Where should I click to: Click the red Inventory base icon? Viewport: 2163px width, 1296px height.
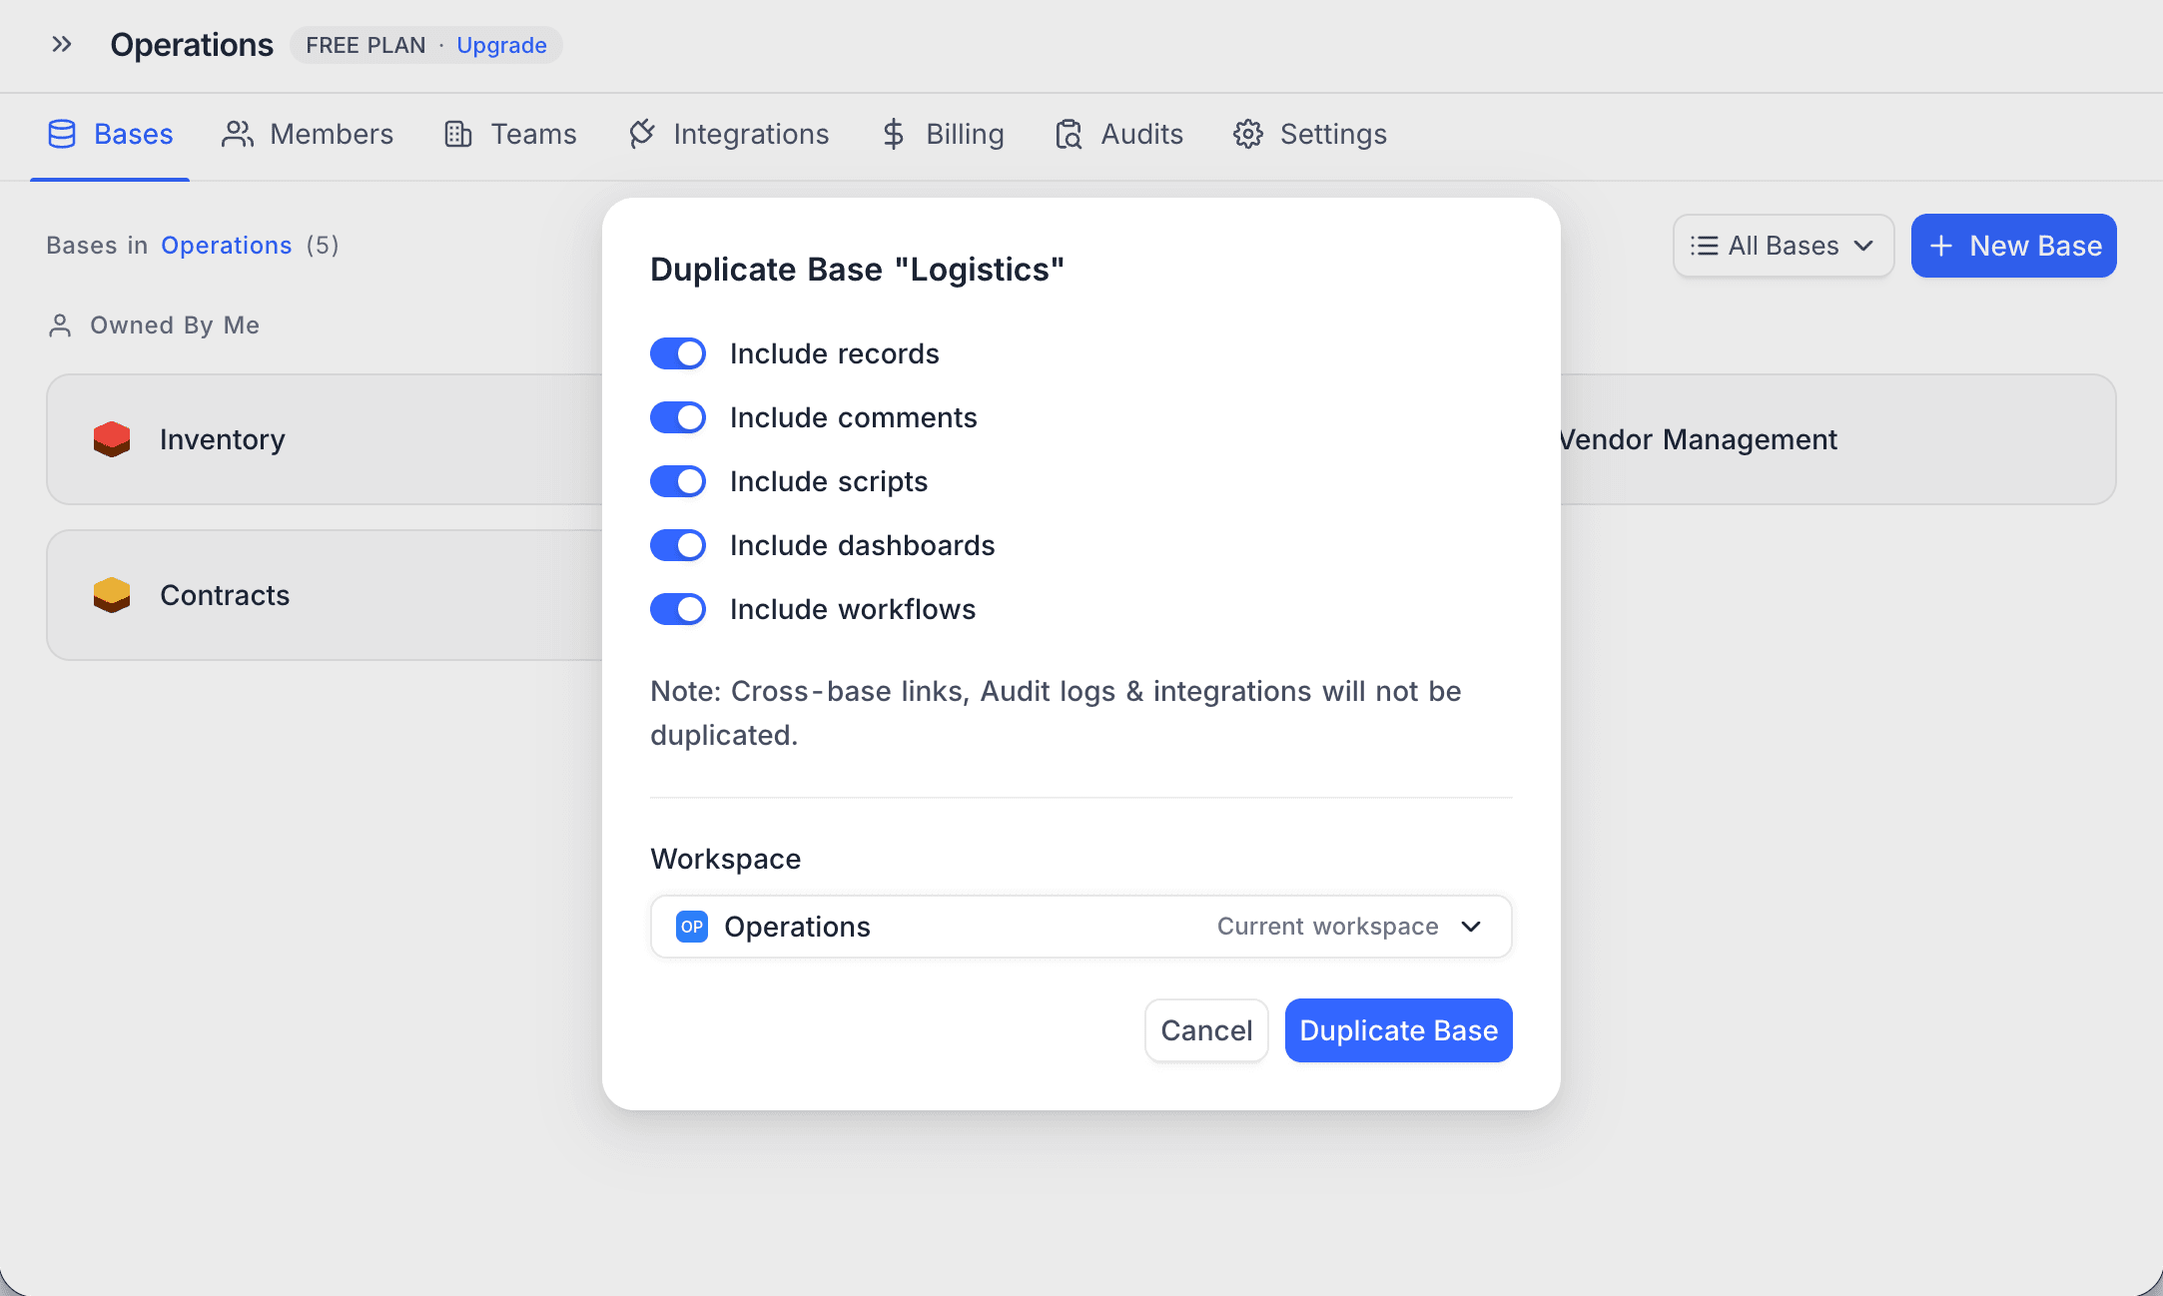point(112,439)
